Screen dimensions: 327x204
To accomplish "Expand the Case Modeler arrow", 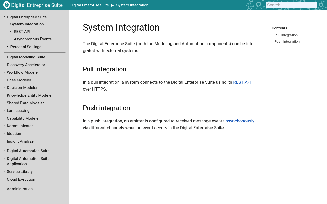I will tap(4, 80).
